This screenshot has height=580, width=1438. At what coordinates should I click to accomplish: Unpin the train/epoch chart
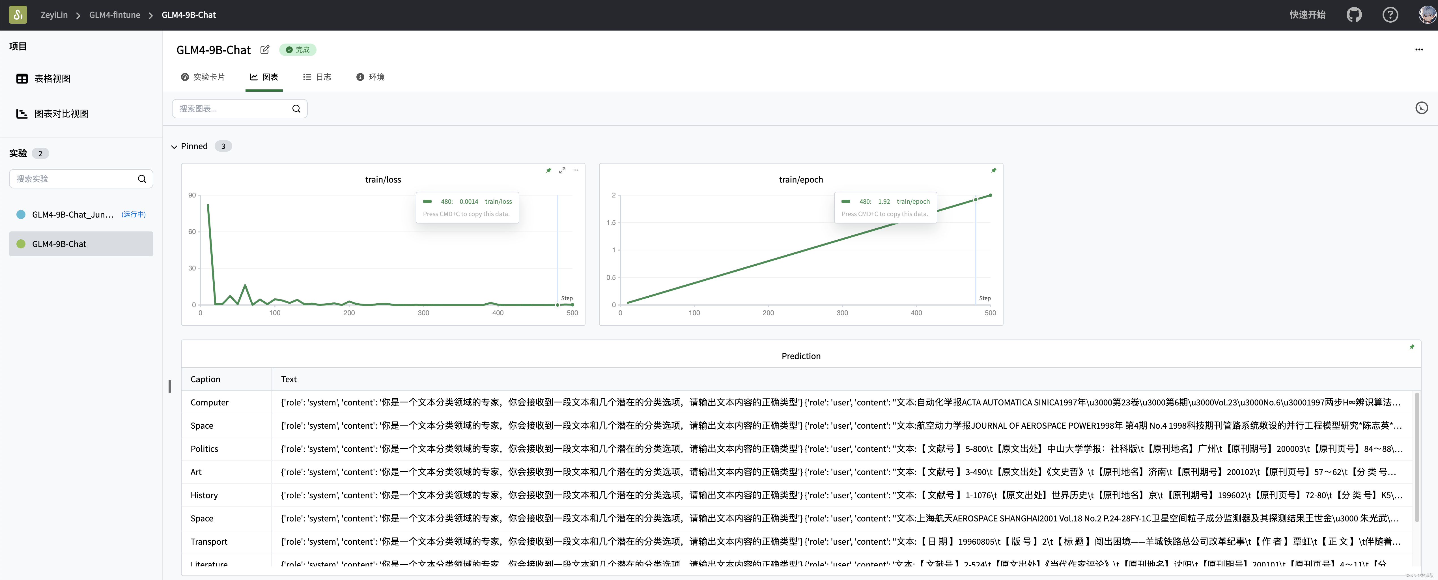point(994,170)
